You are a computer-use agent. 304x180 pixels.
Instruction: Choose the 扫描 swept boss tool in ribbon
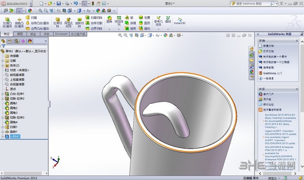(31, 18)
